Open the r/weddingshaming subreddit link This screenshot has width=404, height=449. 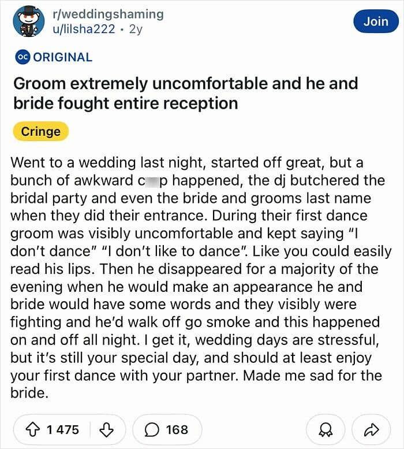tap(107, 14)
